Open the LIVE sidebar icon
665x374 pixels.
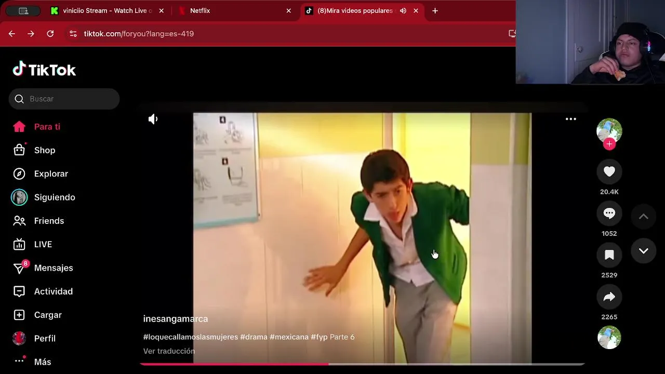coord(19,244)
